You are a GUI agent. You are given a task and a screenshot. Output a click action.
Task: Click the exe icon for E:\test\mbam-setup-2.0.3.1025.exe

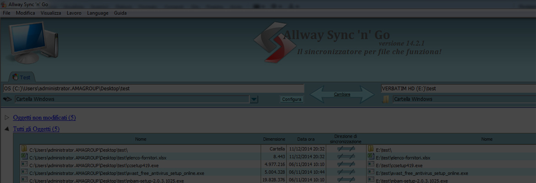click(371, 180)
